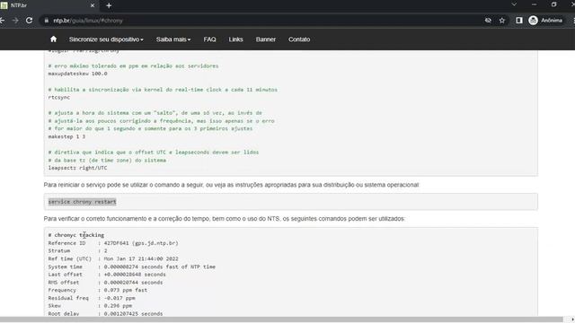Click the 'Frequency' row

pos(98,290)
